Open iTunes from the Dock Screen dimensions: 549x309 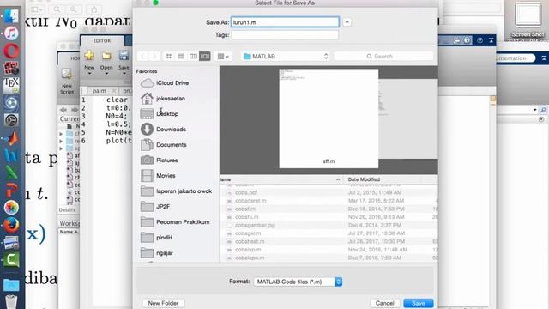coord(11,33)
